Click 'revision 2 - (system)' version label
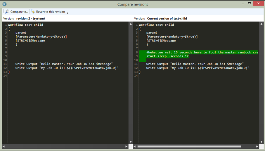265x151 pixels. [31, 19]
